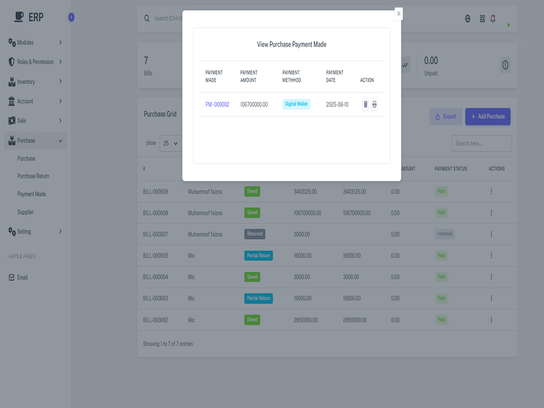Image resolution: width=544 pixels, height=408 pixels.
Task: Expand the Modules menu
Action: [x=35, y=42]
